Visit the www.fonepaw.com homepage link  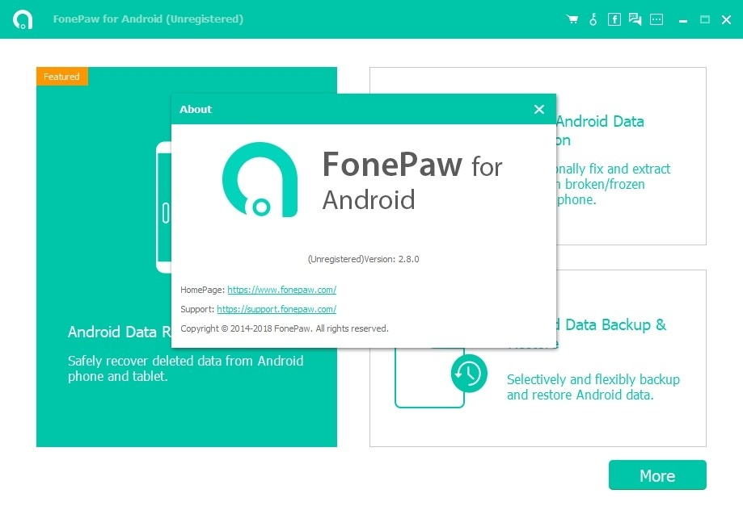pyautogui.click(x=282, y=290)
